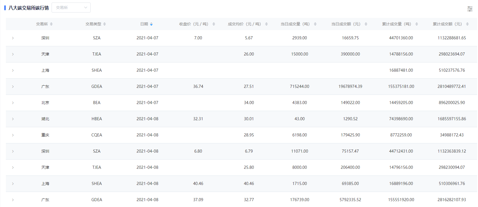Click the BEA type cell
This screenshot has width=478, height=207.
[97, 103]
